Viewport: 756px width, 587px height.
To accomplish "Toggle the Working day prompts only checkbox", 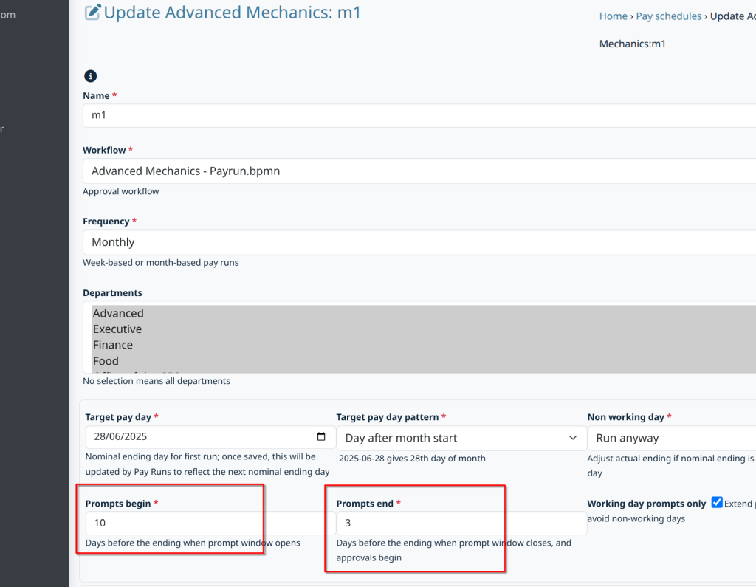I will [716, 503].
